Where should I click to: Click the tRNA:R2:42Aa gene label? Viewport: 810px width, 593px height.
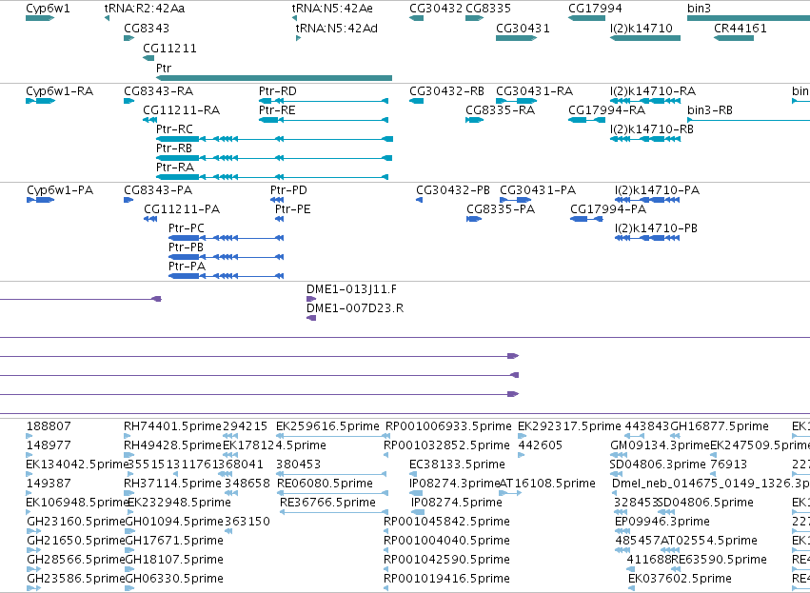144,9
